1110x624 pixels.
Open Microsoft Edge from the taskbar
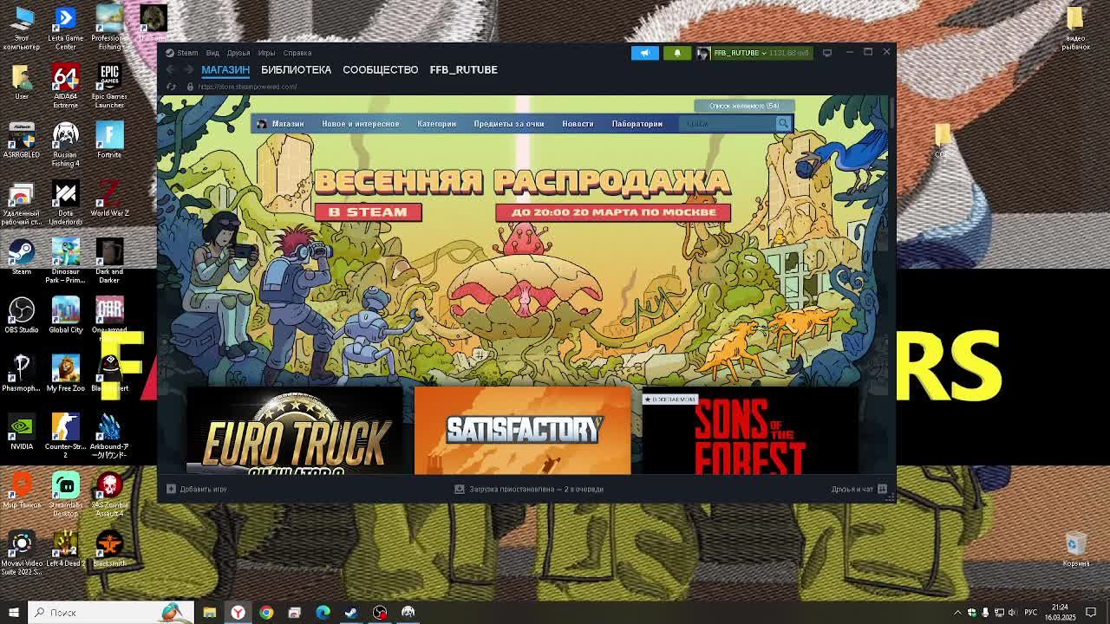(323, 612)
